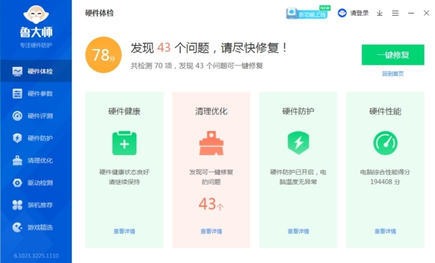
Task: Click the 硬件体检 page title
Action: [x=99, y=13]
